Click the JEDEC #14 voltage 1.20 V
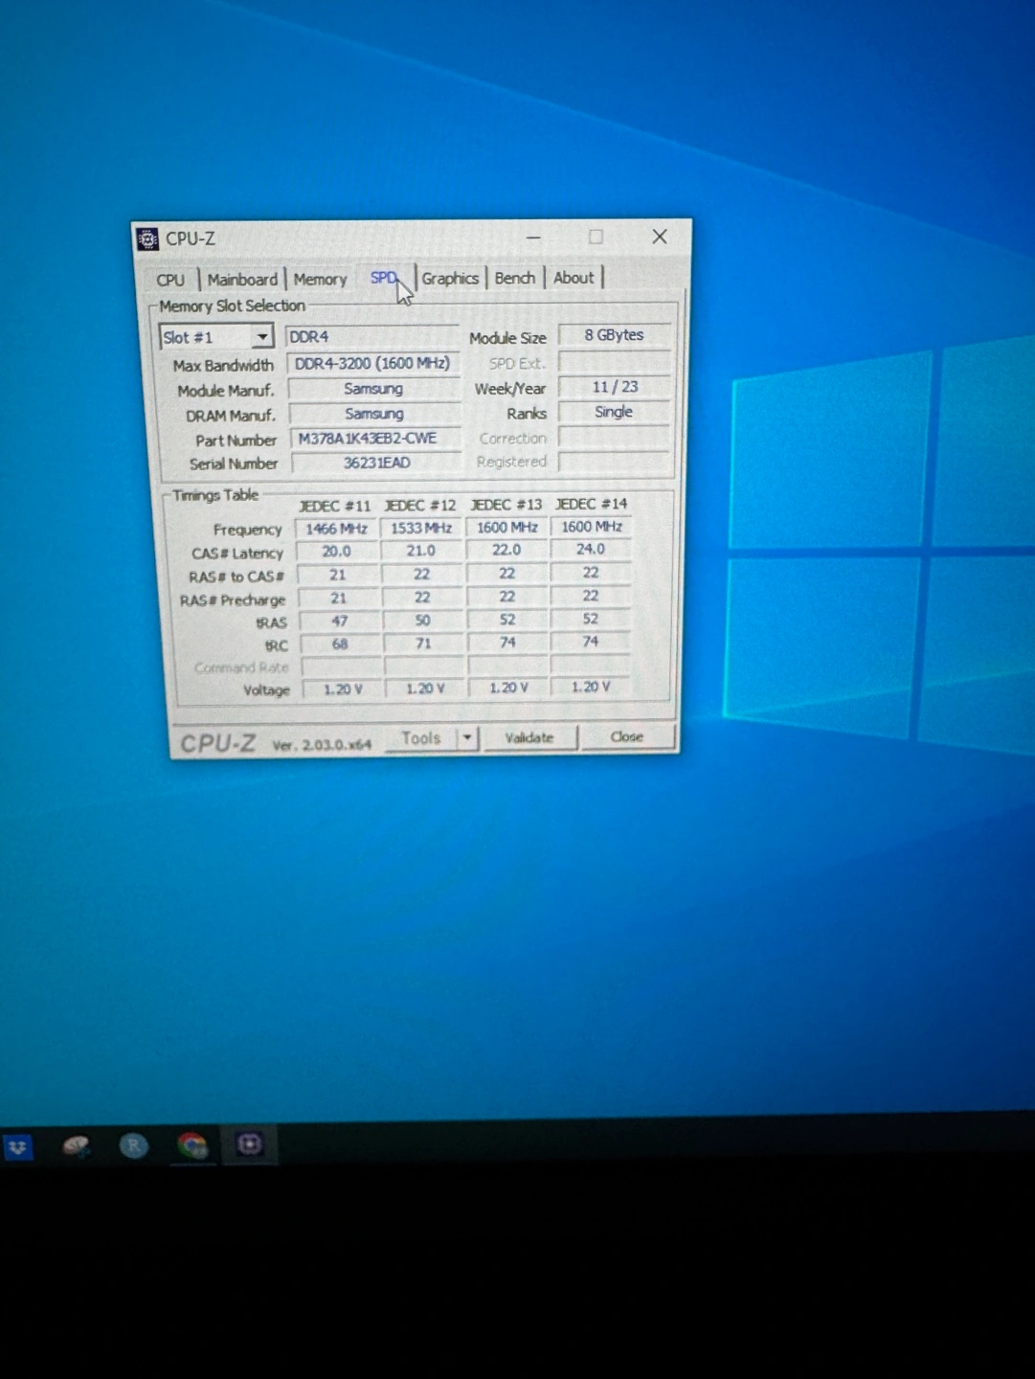The width and height of the screenshot is (1035, 1379). click(591, 687)
